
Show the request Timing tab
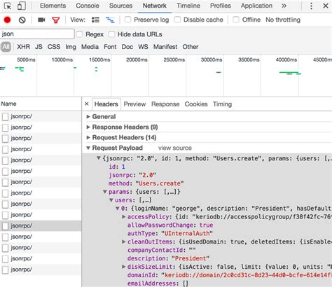coord(222,104)
